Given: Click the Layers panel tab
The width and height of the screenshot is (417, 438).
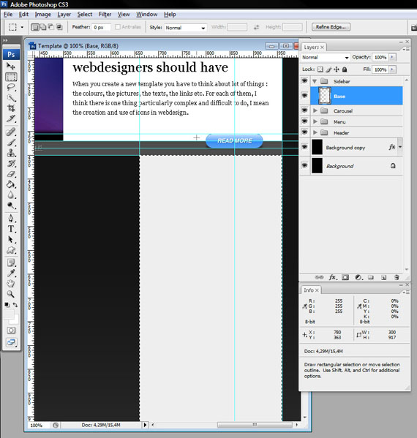Looking at the screenshot, I should (x=313, y=48).
